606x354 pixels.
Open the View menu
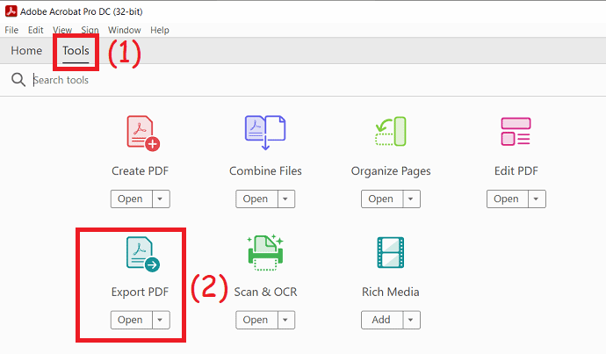click(62, 30)
